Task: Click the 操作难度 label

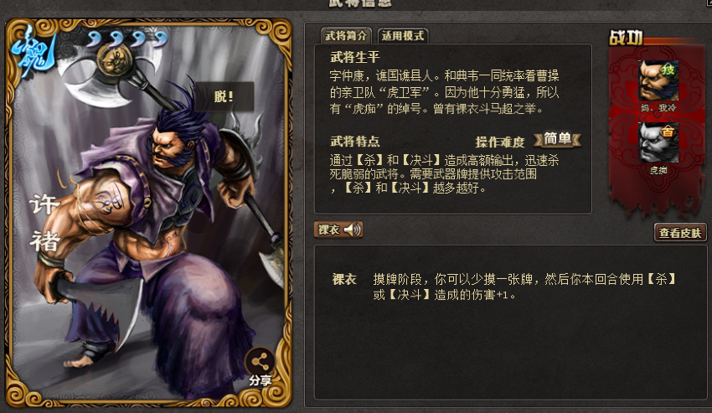Action: click(x=500, y=142)
